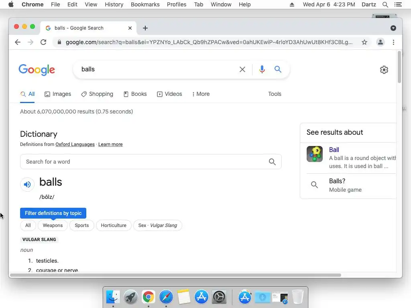Open Spotlight search in the menu bar
Viewport: 411px width, 308px height.
[x=385, y=4]
